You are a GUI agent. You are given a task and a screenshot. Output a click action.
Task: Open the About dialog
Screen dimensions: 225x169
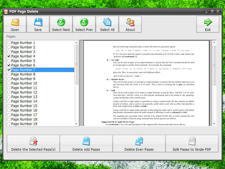tap(130, 24)
